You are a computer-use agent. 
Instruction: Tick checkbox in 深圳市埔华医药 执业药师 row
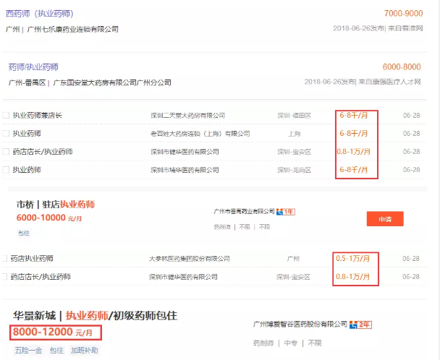[x=6, y=170]
